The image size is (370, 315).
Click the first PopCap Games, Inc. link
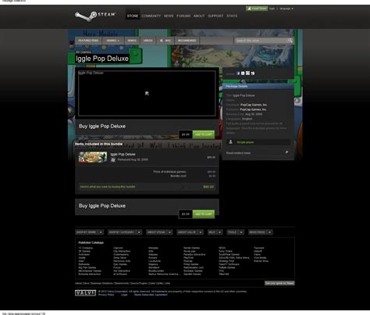pyautogui.click(x=254, y=105)
